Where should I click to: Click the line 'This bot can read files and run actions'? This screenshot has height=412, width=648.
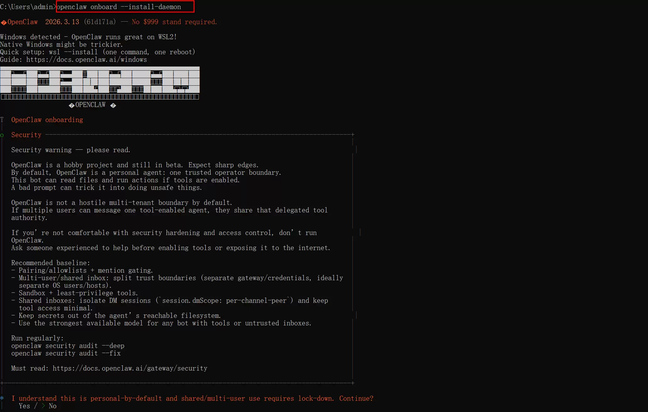125,180
